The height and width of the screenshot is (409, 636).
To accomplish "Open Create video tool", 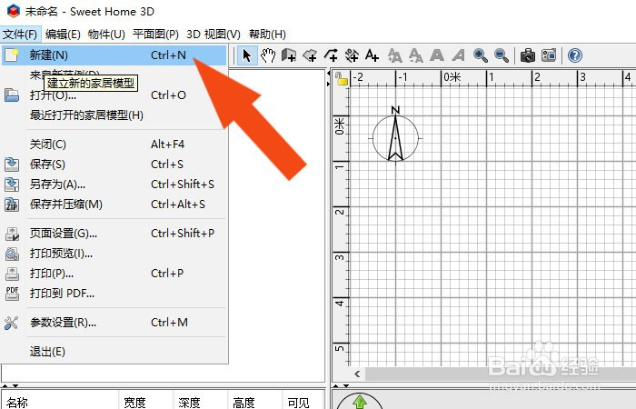I will [549, 55].
